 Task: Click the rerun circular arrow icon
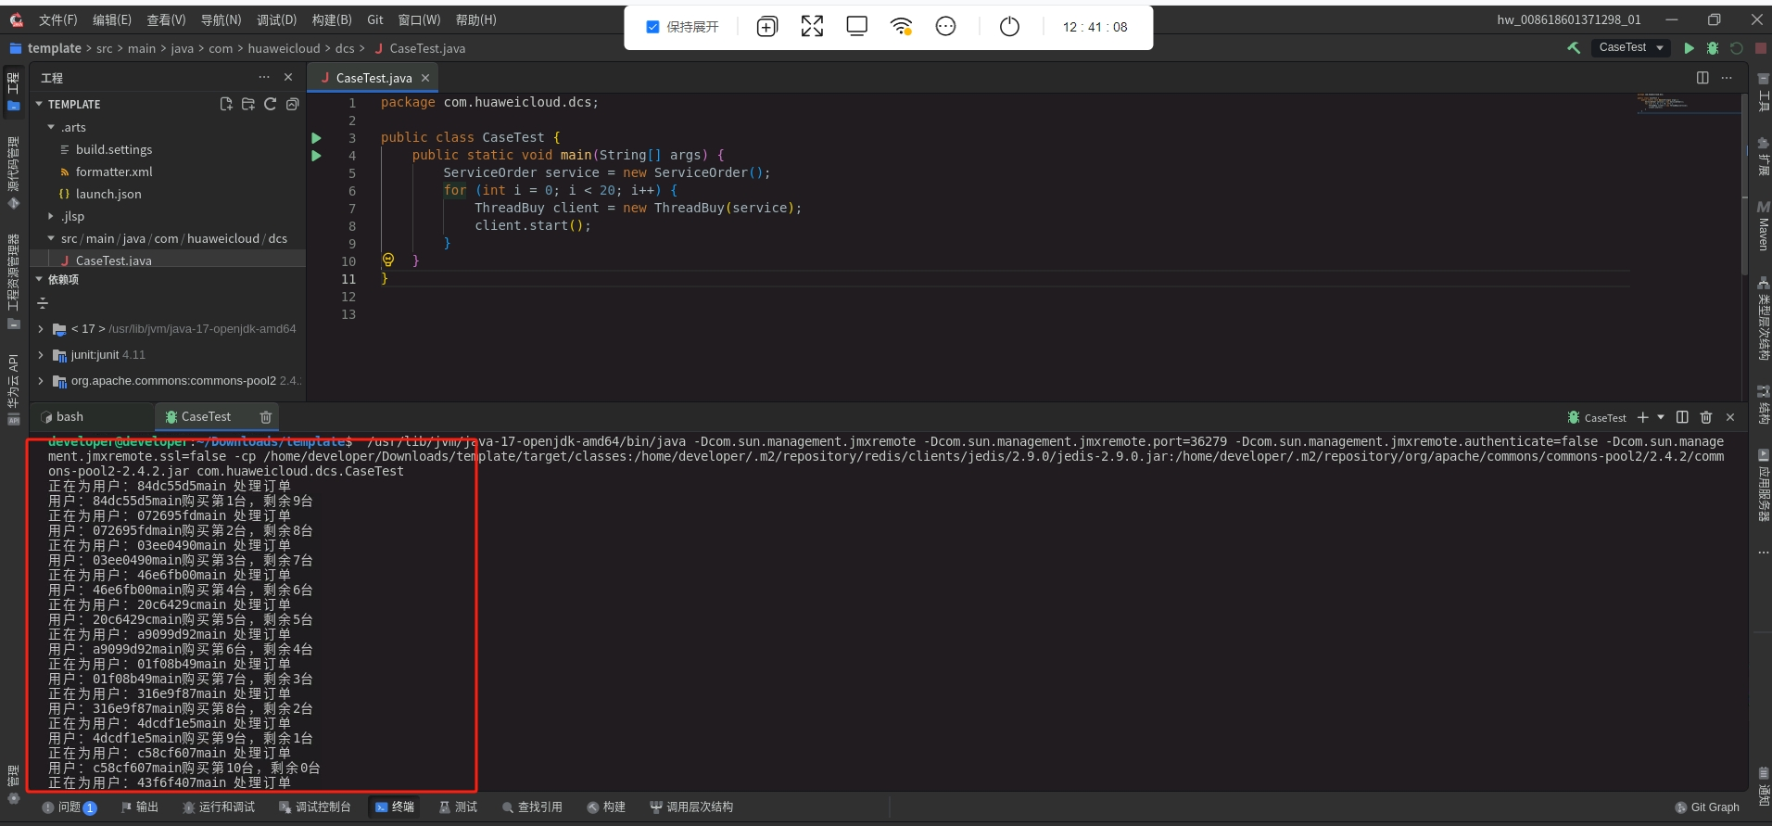pos(1737,48)
